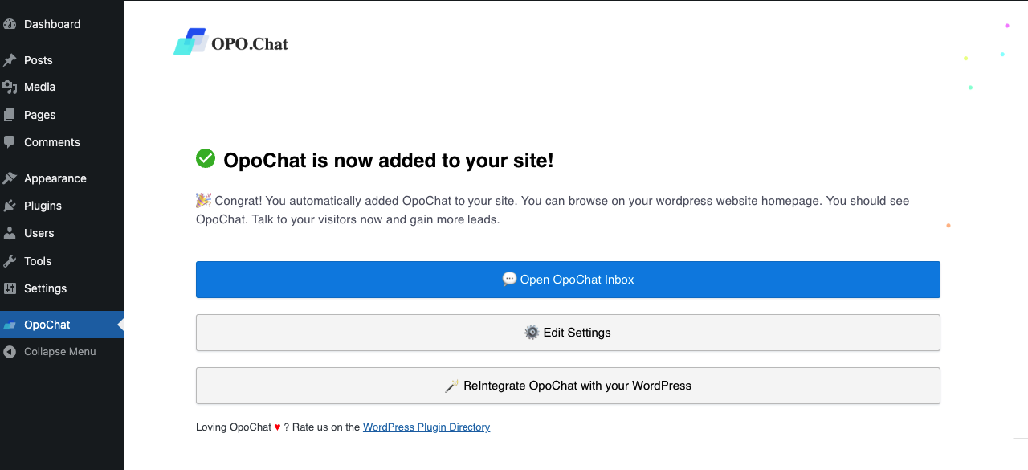
Task: Open the WordPress Plugin Directory link
Action: click(x=426, y=427)
